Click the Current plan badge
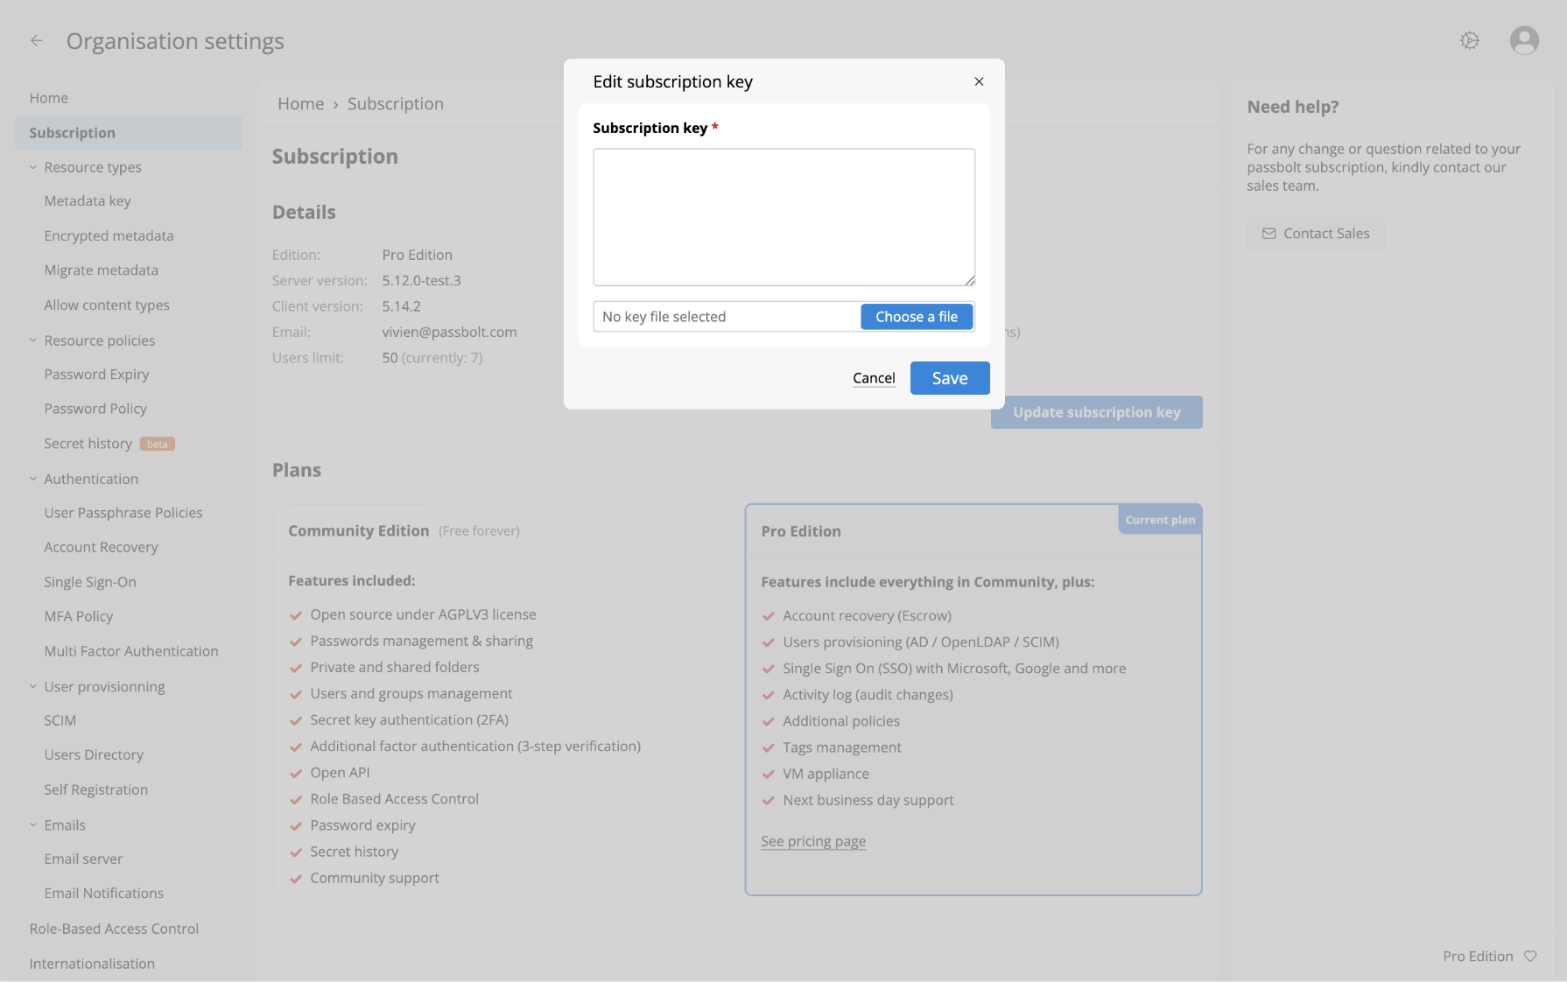 pyautogui.click(x=1160, y=520)
